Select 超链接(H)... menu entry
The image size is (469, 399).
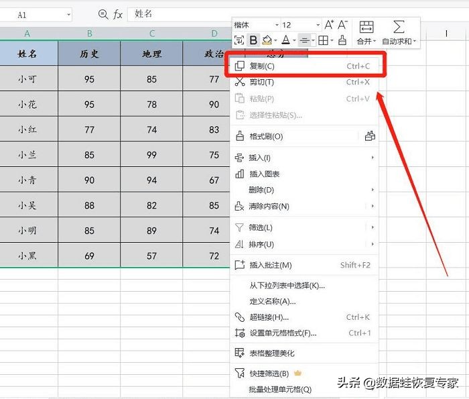click(304, 317)
